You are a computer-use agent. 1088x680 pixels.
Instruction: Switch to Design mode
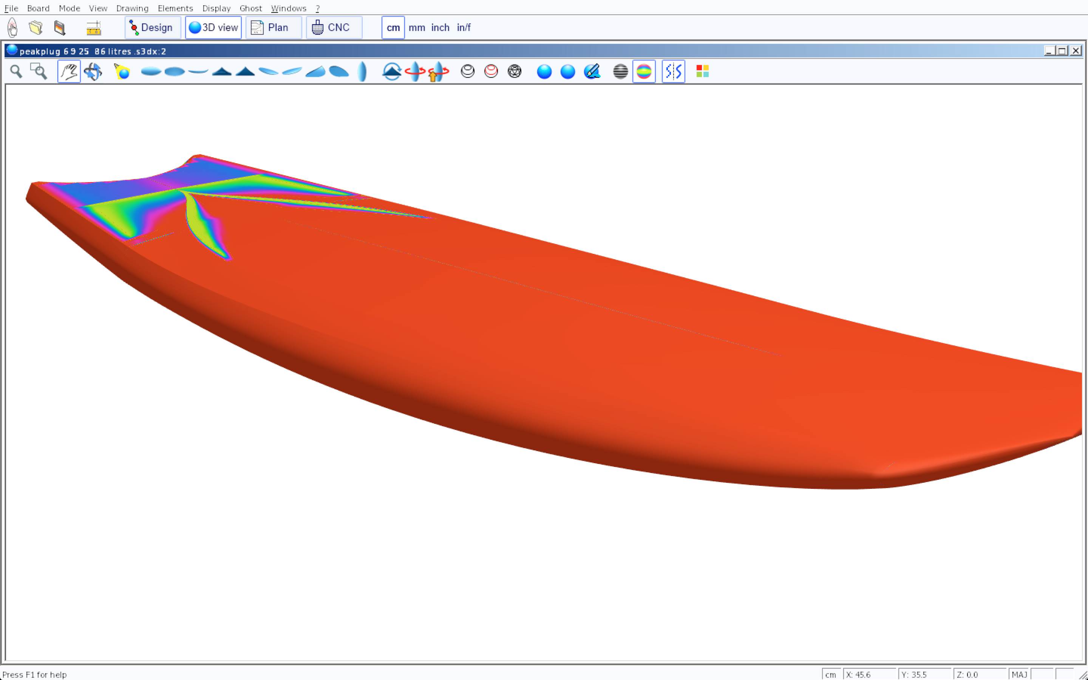coord(152,28)
